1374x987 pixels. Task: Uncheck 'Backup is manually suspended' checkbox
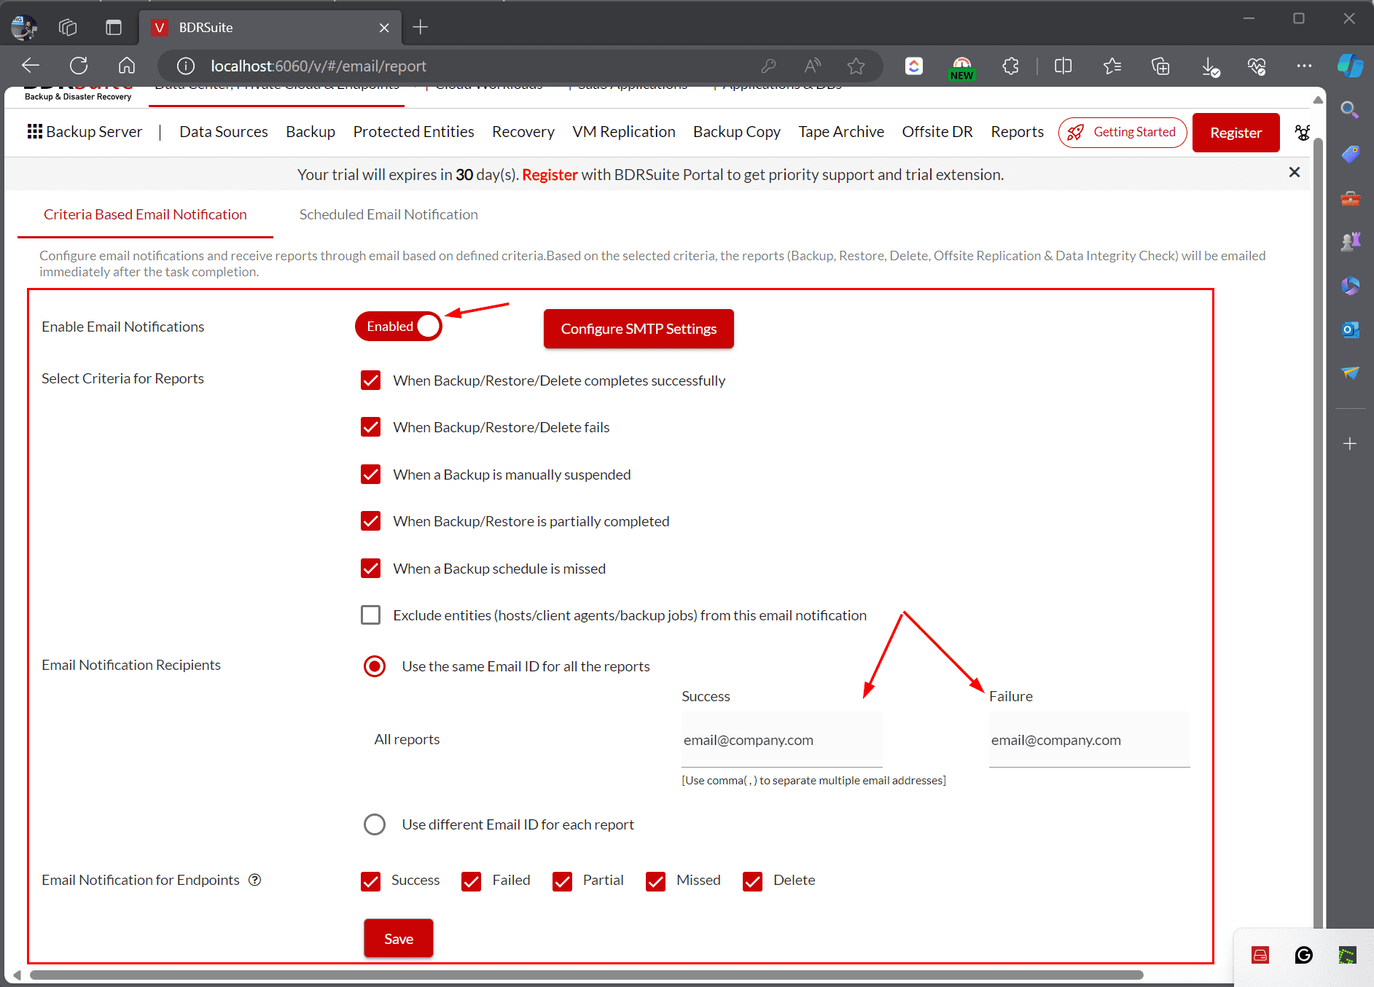click(x=370, y=475)
